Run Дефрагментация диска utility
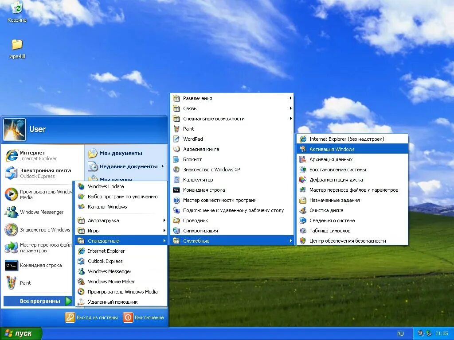This screenshot has height=340, width=454. [339, 180]
